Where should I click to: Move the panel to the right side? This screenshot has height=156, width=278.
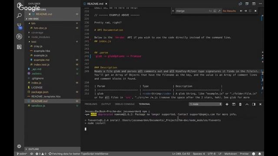point(254,104)
